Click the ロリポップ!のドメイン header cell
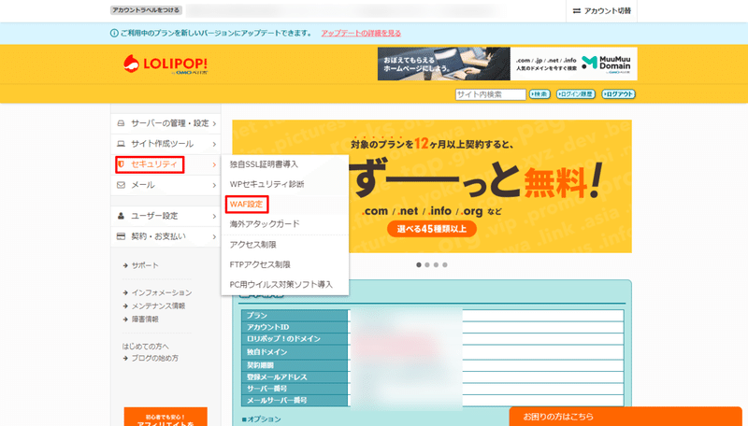Viewport: 748px width, 426px height. coord(295,339)
